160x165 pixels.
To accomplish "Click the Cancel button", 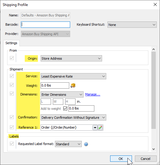I will tap(146, 158).
